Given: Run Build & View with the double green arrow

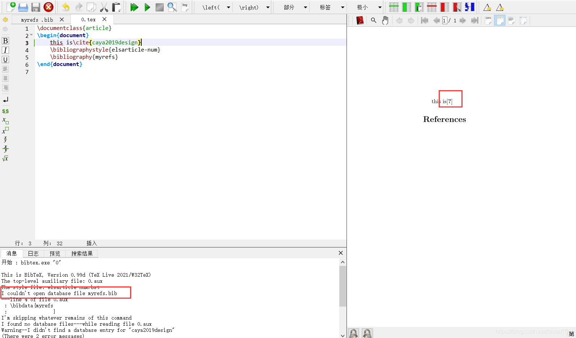Looking at the screenshot, I should (134, 7).
